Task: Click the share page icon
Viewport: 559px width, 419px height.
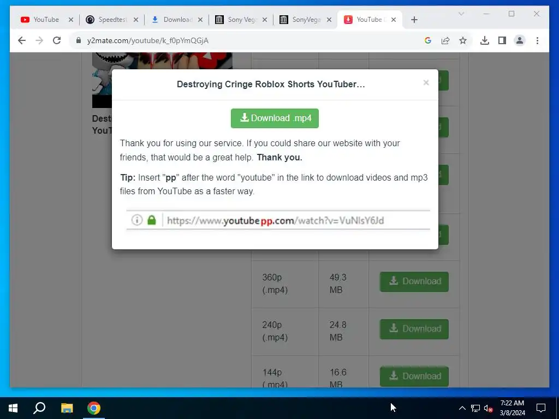Action: (x=445, y=40)
